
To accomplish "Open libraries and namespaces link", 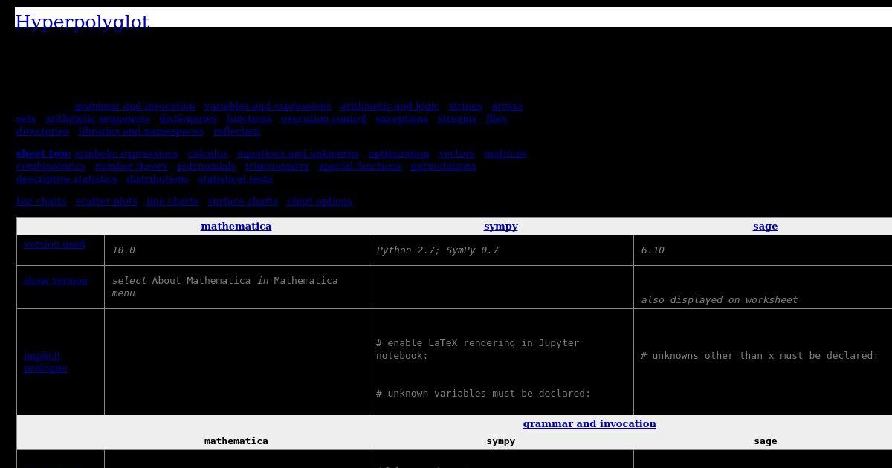I will coord(141,131).
